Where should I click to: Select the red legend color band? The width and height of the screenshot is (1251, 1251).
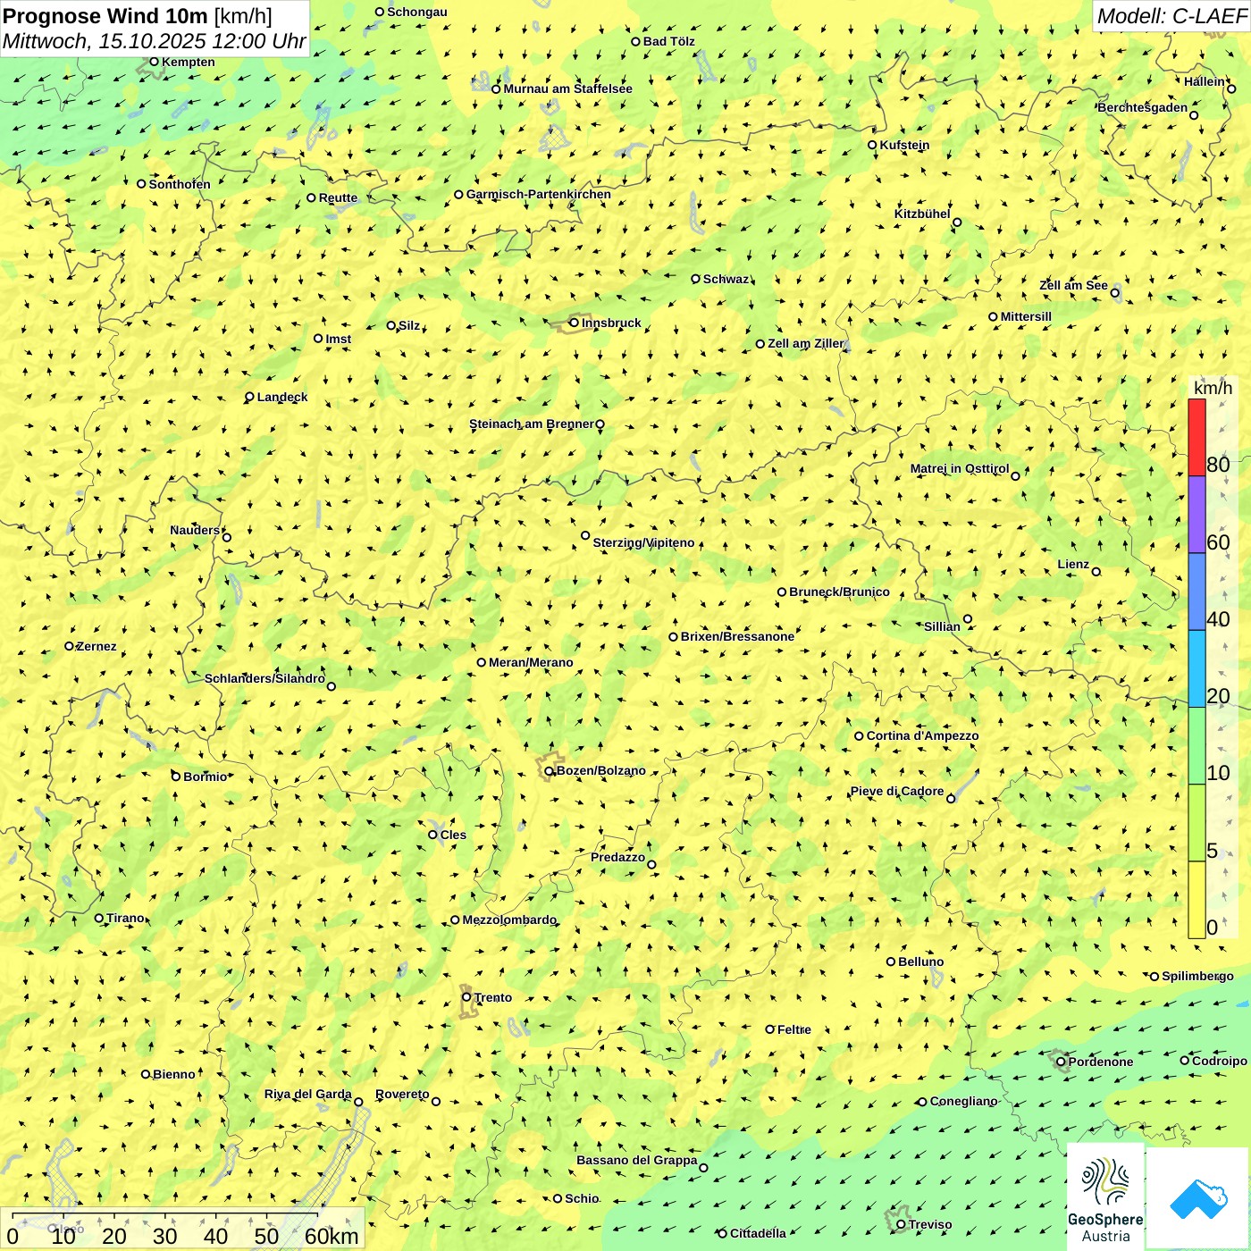[x=1196, y=437]
